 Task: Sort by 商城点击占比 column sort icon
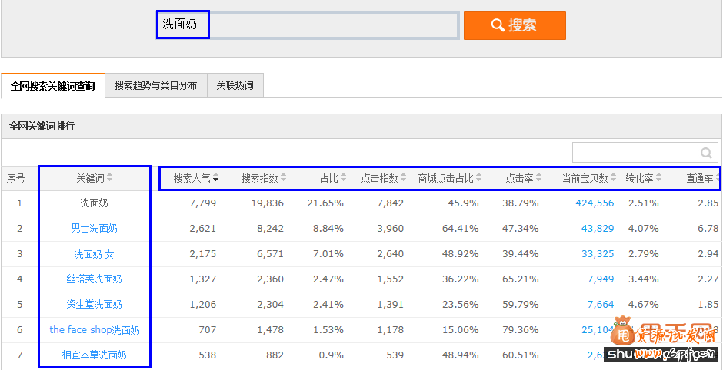[x=479, y=178]
